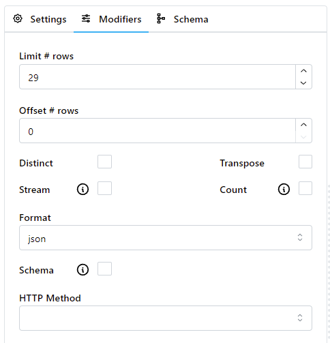
Task: Increase the Limit # rows value
Action: click(303, 71)
